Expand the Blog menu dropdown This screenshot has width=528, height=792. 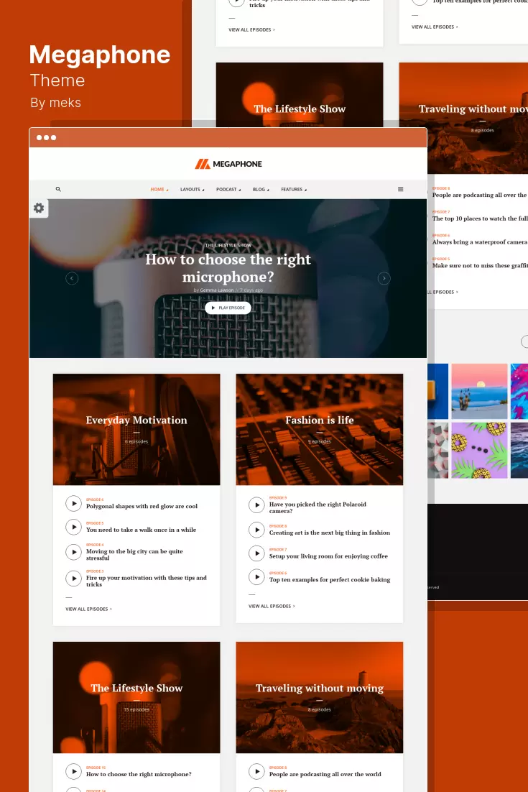pyautogui.click(x=261, y=190)
